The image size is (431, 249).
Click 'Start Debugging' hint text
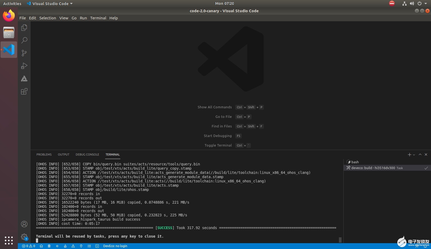(x=218, y=136)
